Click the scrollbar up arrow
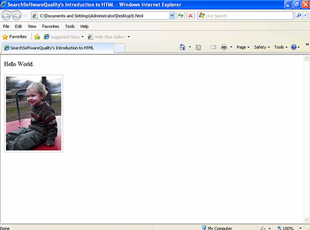Image resolution: width=310 pixels, height=230 pixels. coord(306,59)
